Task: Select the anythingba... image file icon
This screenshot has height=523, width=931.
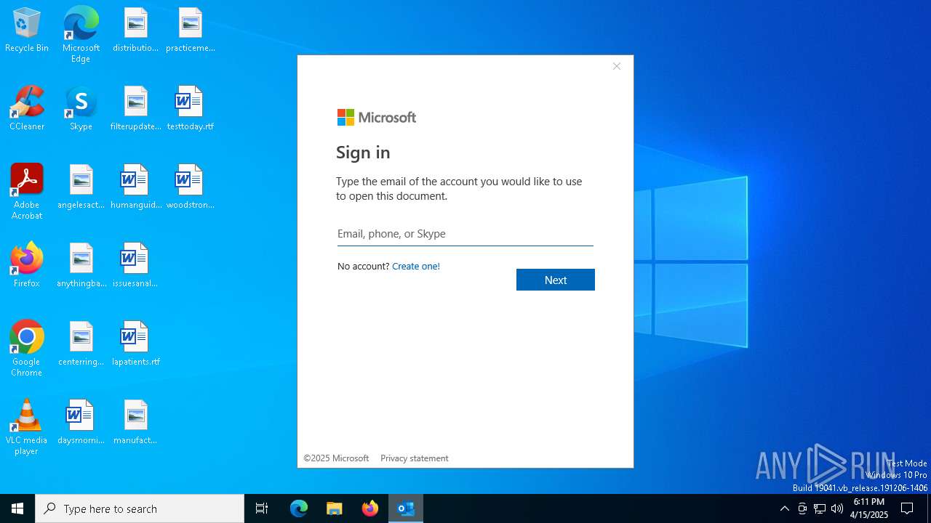Action: click(x=81, y=266)
